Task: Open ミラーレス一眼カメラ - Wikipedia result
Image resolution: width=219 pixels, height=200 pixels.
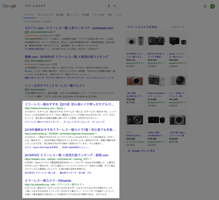Action: (x=48, y=181)
